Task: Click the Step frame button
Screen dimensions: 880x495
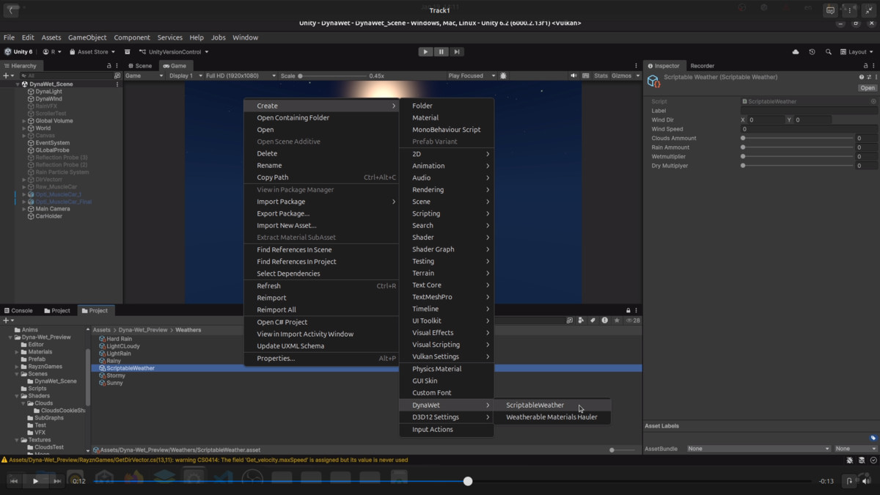Action: pyautogui.click(x=456, y=52)
